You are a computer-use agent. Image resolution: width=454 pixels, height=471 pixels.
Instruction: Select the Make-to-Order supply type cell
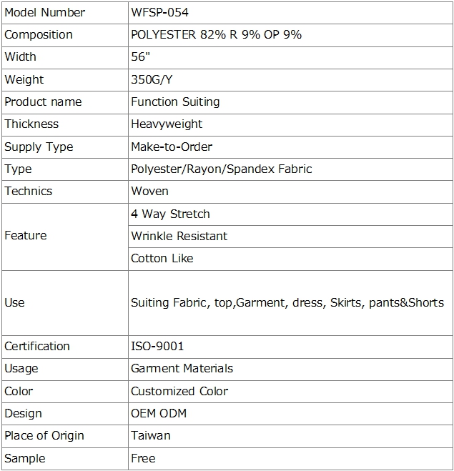[x=290, y=147]
